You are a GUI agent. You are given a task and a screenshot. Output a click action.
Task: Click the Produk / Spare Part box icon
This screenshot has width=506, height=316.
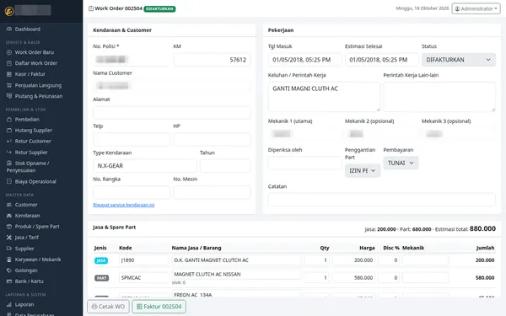9,227
